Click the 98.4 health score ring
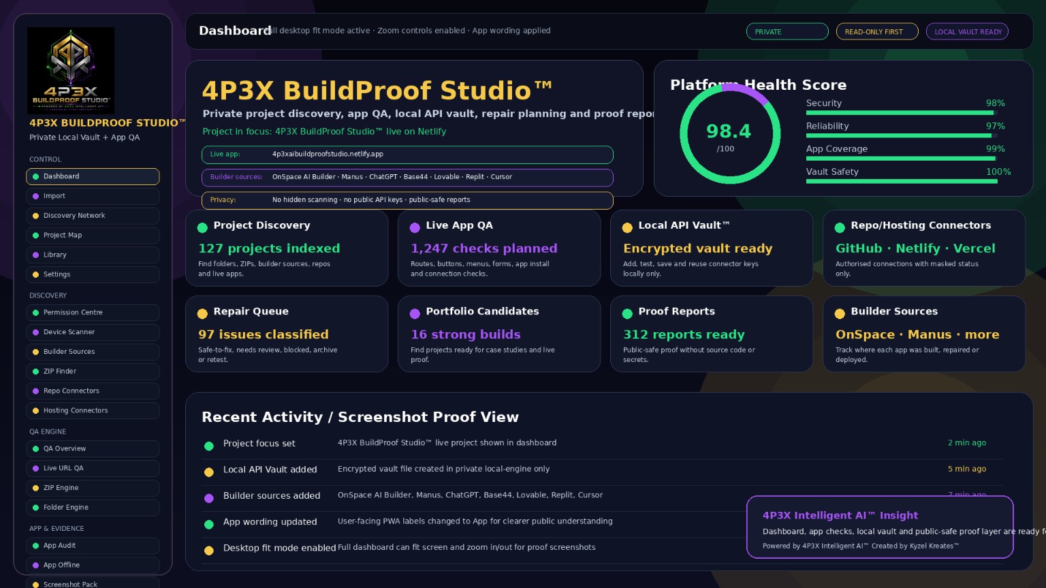 [730, 134]
